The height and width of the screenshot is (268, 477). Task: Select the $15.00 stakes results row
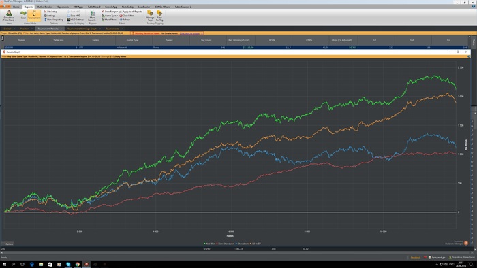coord(236,48)
